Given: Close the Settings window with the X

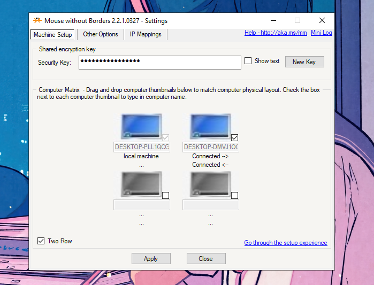Looking at the screenshot, I should pyautogui.click(x=322, y=20).
